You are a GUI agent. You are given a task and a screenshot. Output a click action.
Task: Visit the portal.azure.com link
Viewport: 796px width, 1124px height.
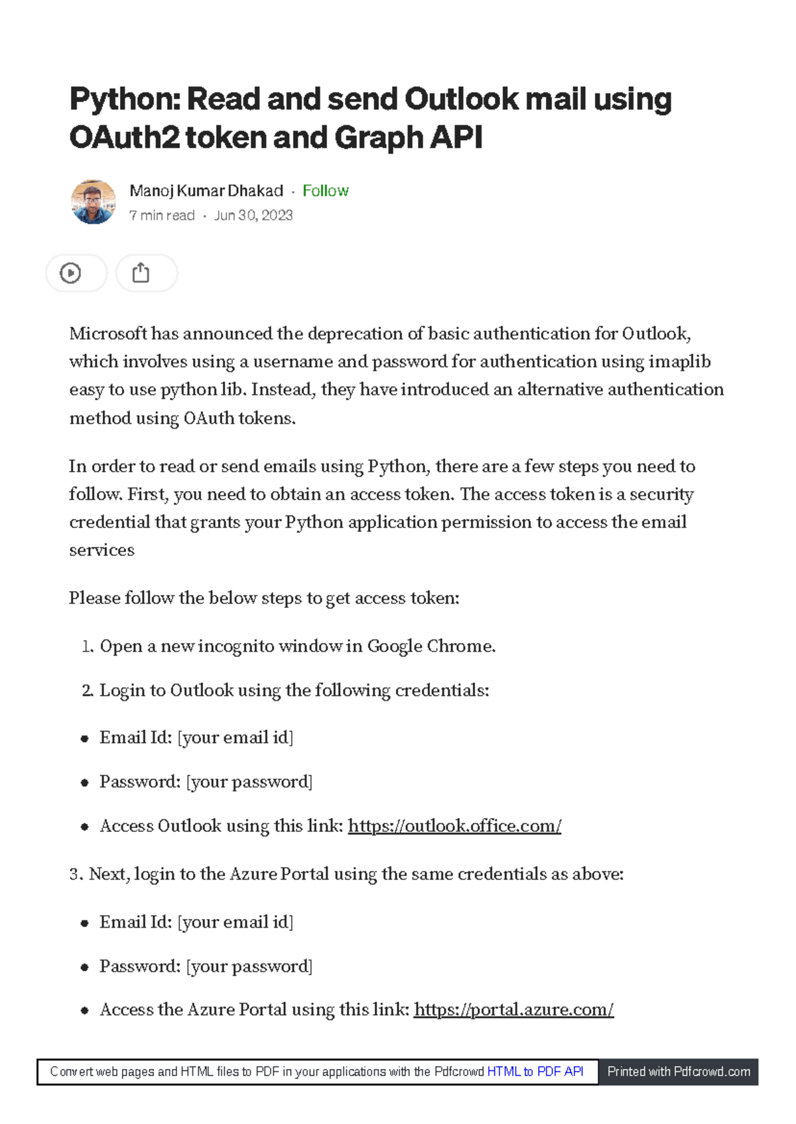(513, 1010)
